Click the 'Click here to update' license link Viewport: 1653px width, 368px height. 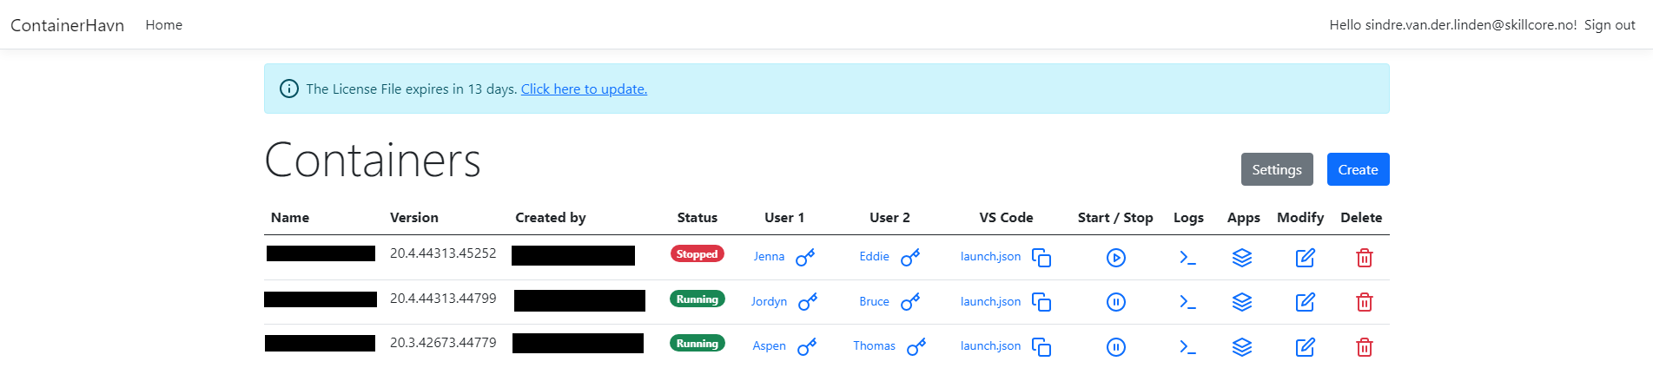tap(584, 89)
